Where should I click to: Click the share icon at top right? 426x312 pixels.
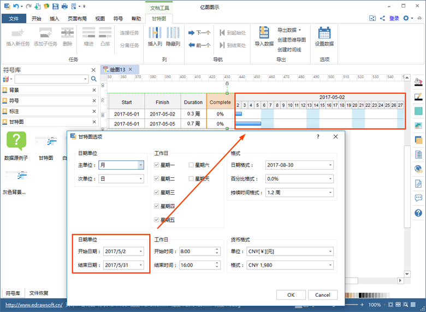point(382,18)
